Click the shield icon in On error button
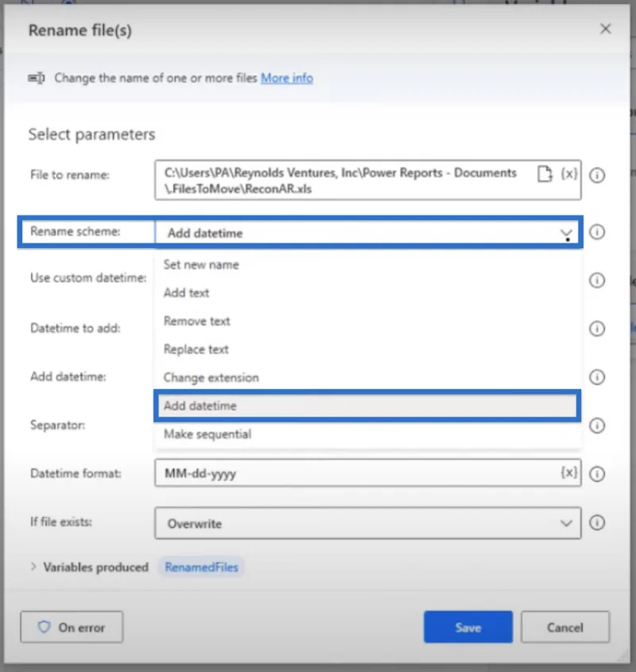 [x=44, y=627]
